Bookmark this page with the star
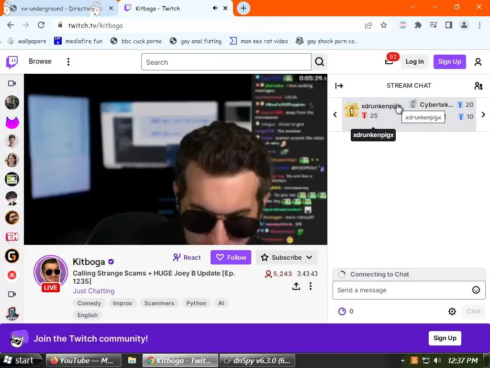490x368 pixels. [x=384, y=25]
